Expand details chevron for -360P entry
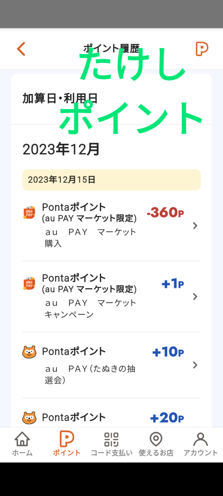The image size is (223, 496). coord(195,226)
